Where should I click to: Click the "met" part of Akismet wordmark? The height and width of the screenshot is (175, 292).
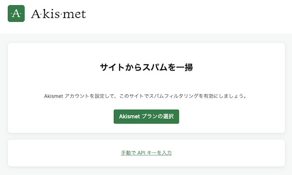(x=76, y=15)
